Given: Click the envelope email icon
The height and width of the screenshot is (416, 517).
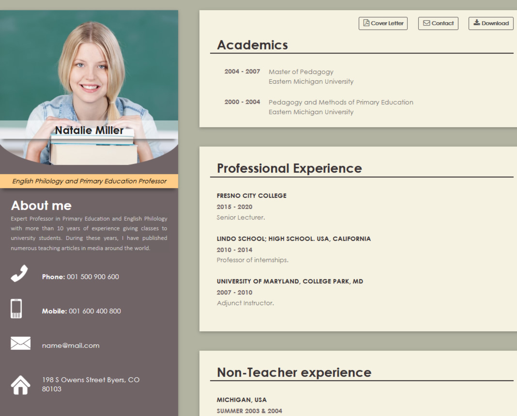Looking at the screenshot, I should [20, 343].
